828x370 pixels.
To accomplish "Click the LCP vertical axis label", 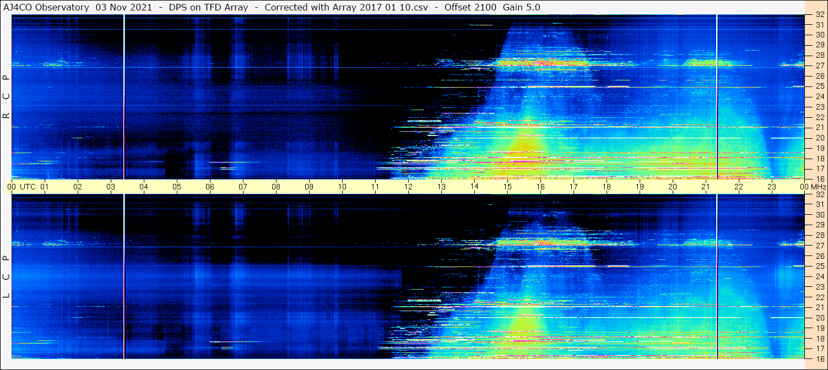I will (6, 276).
